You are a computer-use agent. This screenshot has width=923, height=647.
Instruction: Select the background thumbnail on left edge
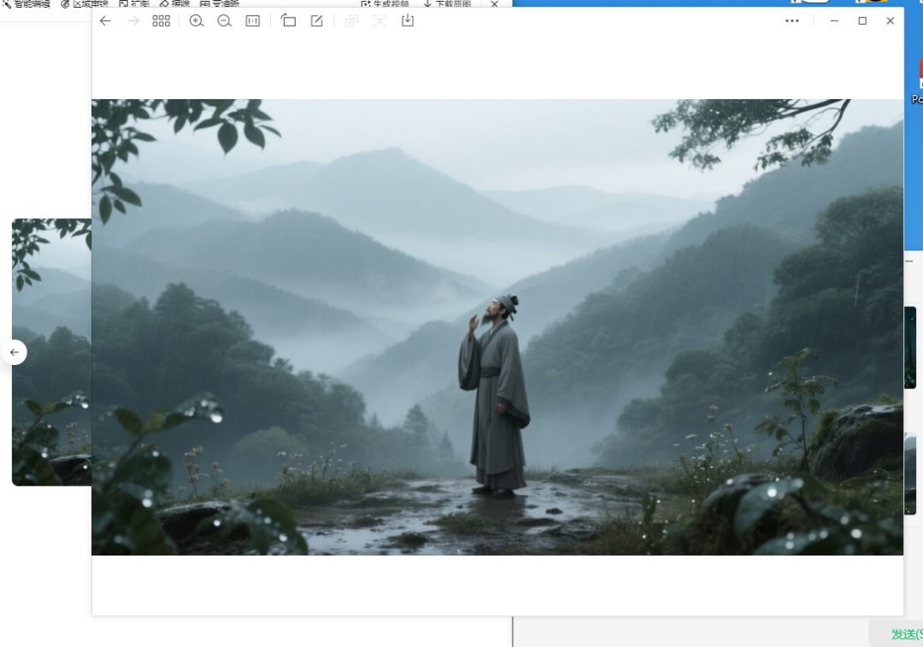click(51, 350)
